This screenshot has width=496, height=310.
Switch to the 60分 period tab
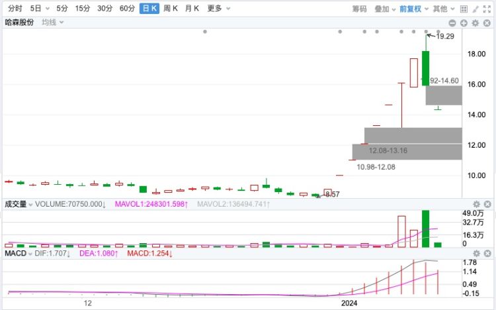tap(127, 9)
